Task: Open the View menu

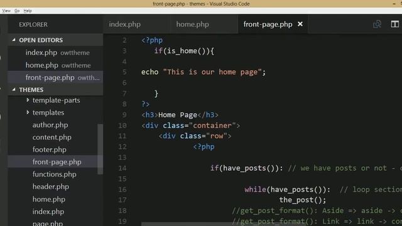Action: tap(6, 11)
